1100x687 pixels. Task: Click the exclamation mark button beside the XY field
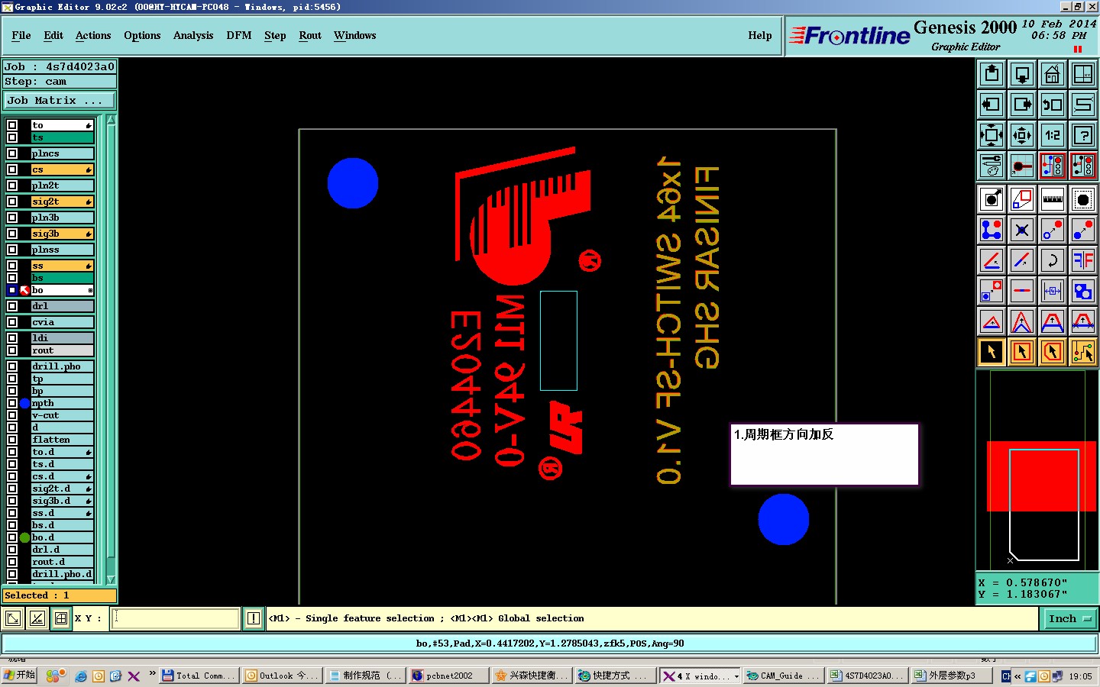click(x=254, y=618)
